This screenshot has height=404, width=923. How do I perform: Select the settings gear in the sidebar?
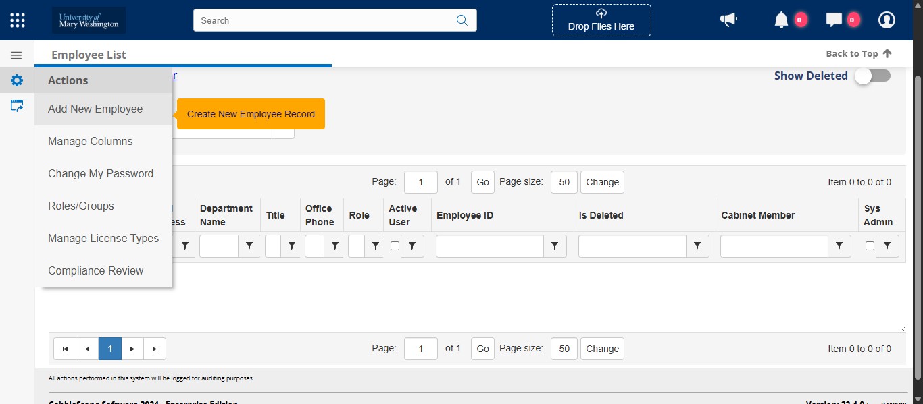coord(16,80)
